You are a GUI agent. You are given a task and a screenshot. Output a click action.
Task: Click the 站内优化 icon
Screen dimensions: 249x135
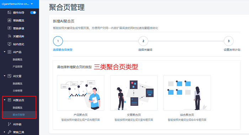pos(9,44)
